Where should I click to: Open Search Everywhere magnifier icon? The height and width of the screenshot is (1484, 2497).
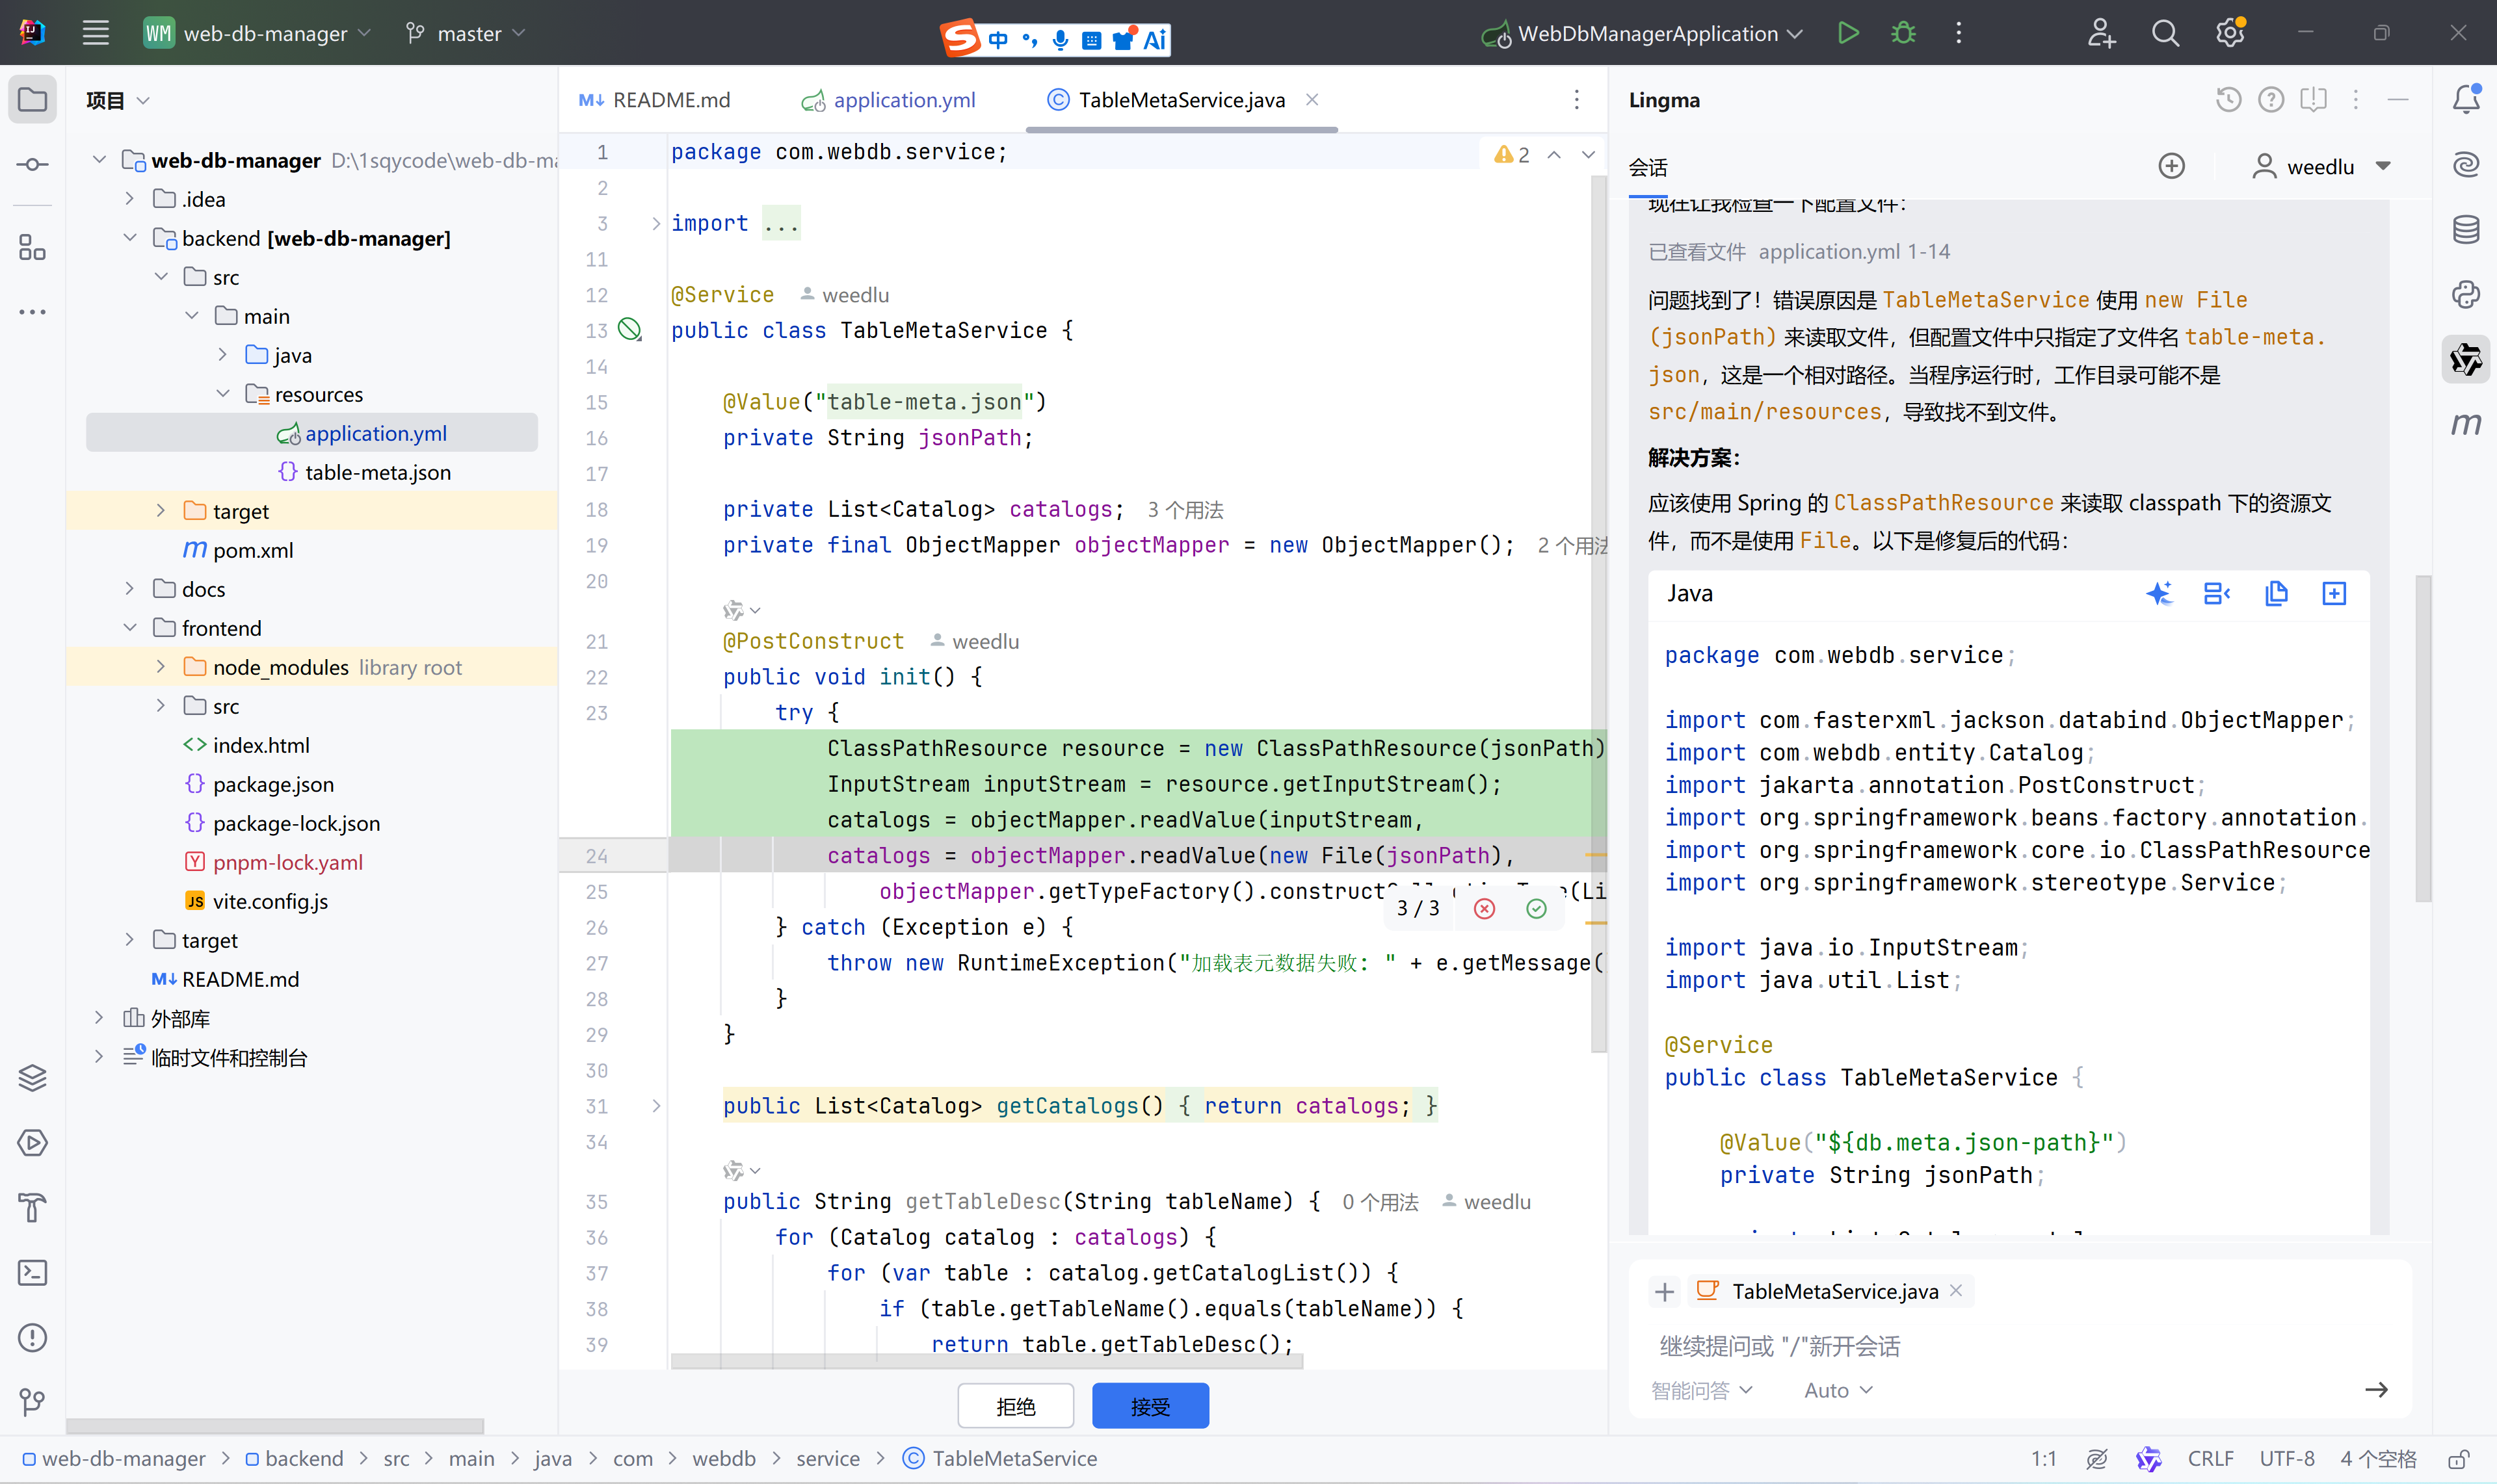pyautogui.click(x=2165, y=33)
